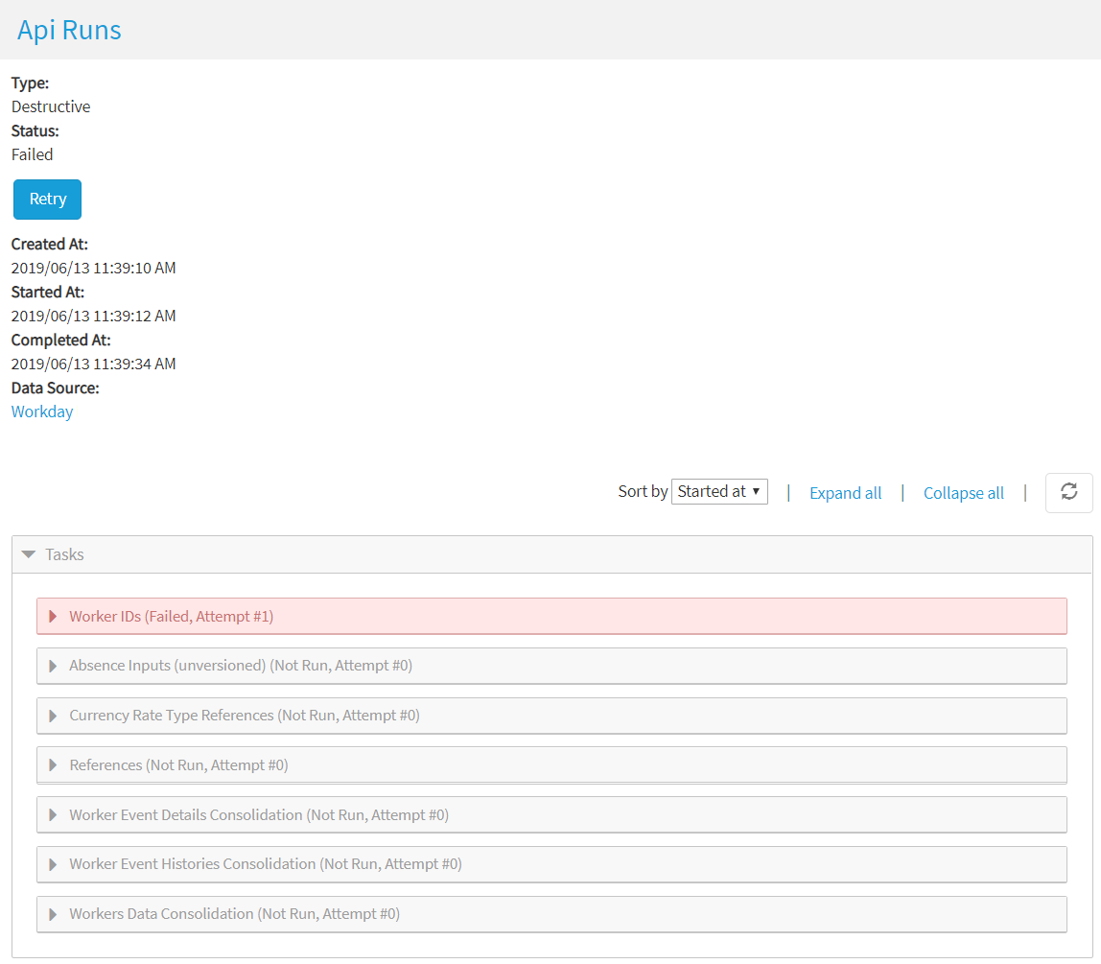Collapse the Tasks panel arrow
Viewport: 1101px width, 964px height.
tap(29, 554)
